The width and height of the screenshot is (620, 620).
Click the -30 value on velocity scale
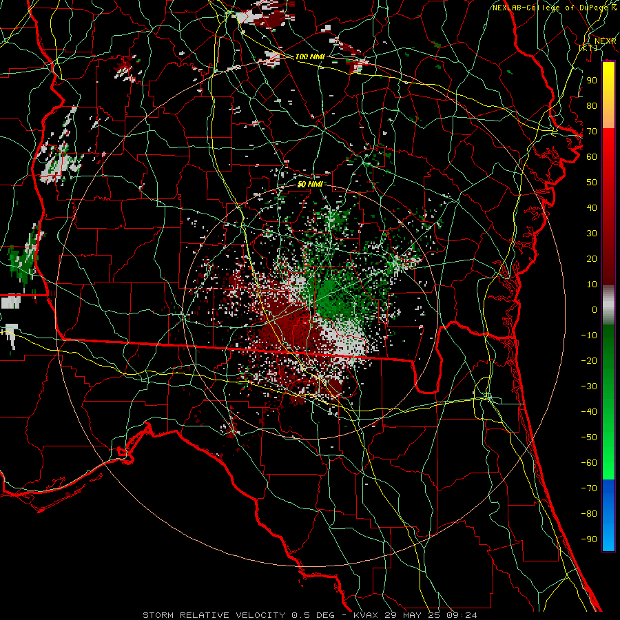coord(589,386)
